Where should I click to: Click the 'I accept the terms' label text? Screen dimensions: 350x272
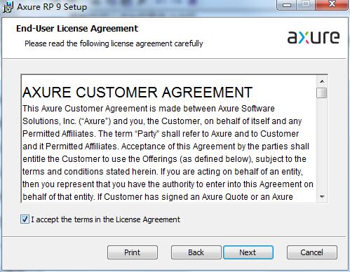(x=105, y=219)
